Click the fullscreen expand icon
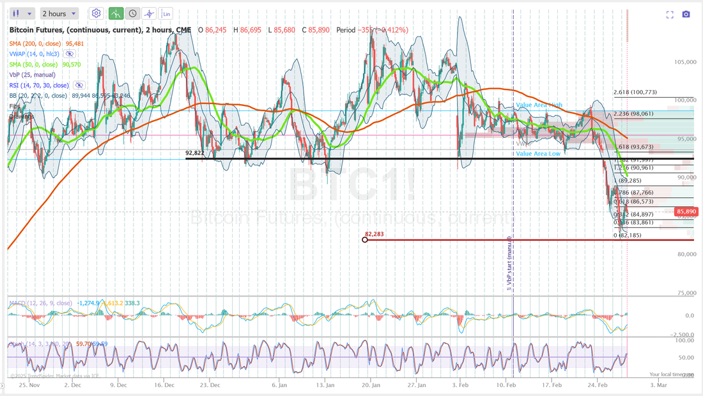 pos(670,14)
